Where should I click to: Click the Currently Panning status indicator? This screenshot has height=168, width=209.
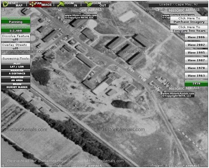tap(16, 20)
